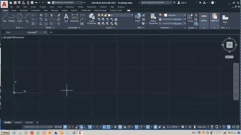Activate the Rotate tool
This screenshot has height=135, width=241.
[x=46, y=15]
